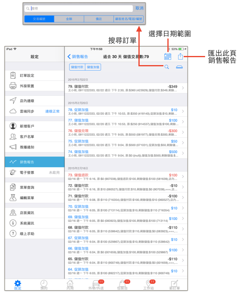Expand transaction 79 儲值付款 row chevron
This screenshot has height=293, width=238.
coord(183,88)
